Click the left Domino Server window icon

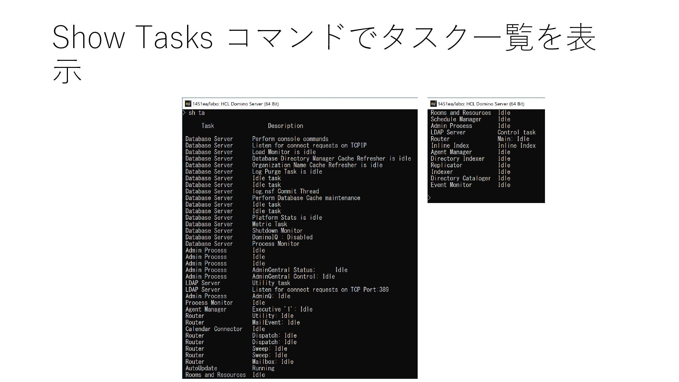click(188, 104)
